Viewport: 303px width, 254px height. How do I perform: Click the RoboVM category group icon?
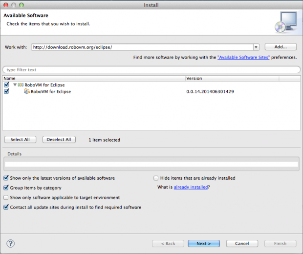click(x=21, y=85)
